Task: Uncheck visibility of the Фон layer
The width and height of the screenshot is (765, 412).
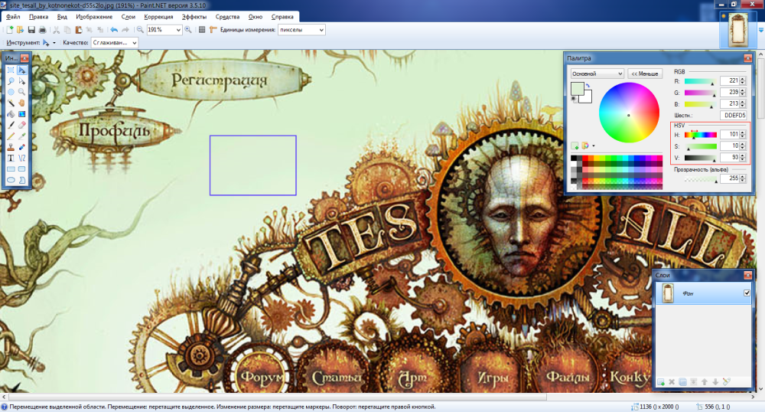Action: pos(747,293)
